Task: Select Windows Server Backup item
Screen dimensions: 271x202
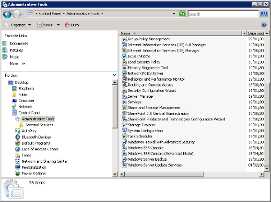Action: [x=147, y=160]
